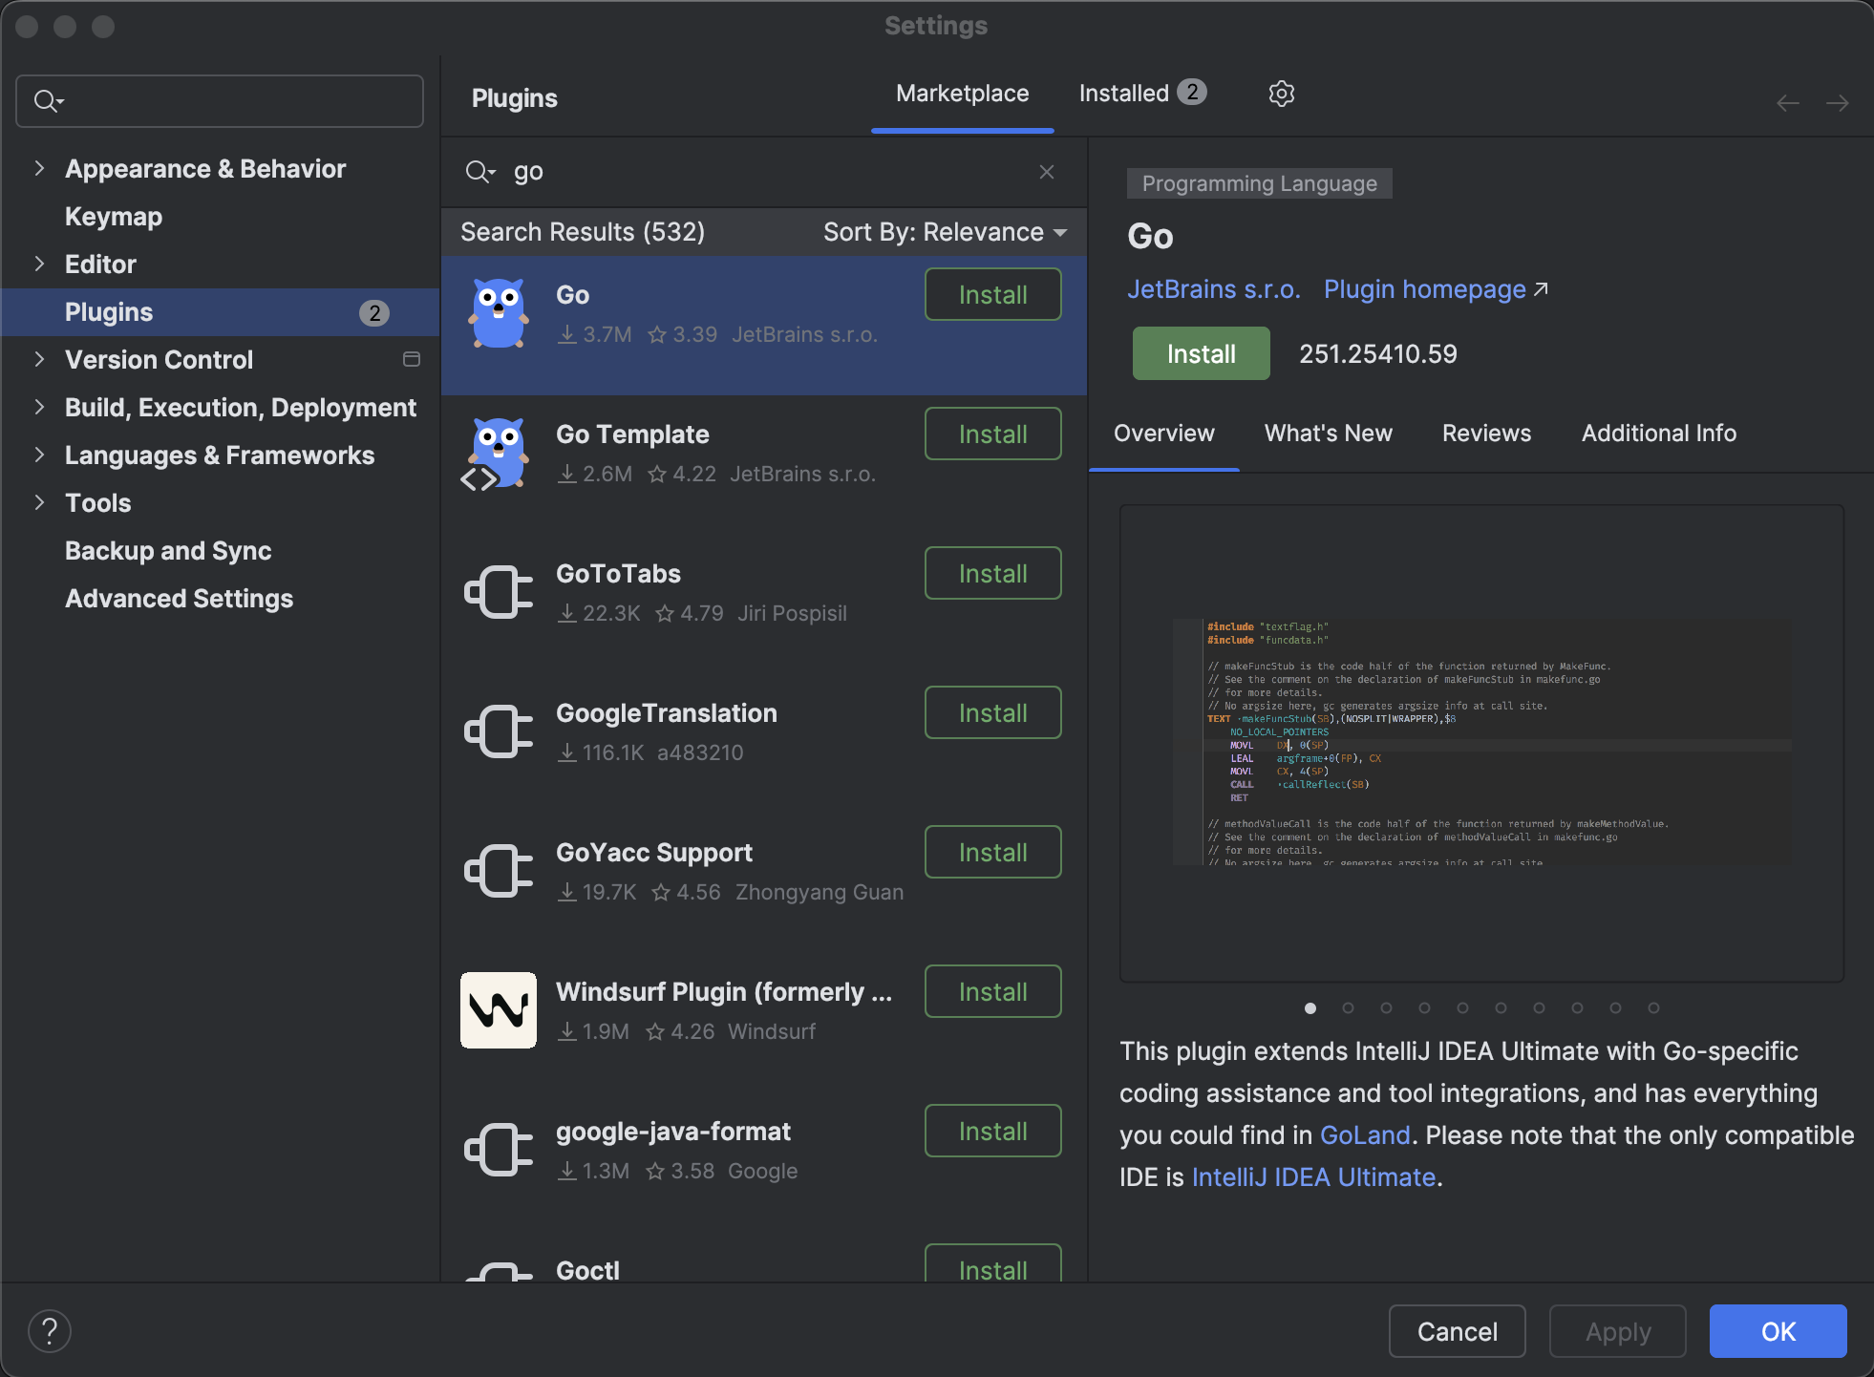Click the Go plugin gopher icon

[498, 313]
